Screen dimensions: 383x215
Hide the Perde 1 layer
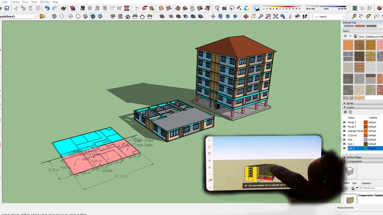coord(344,123)
